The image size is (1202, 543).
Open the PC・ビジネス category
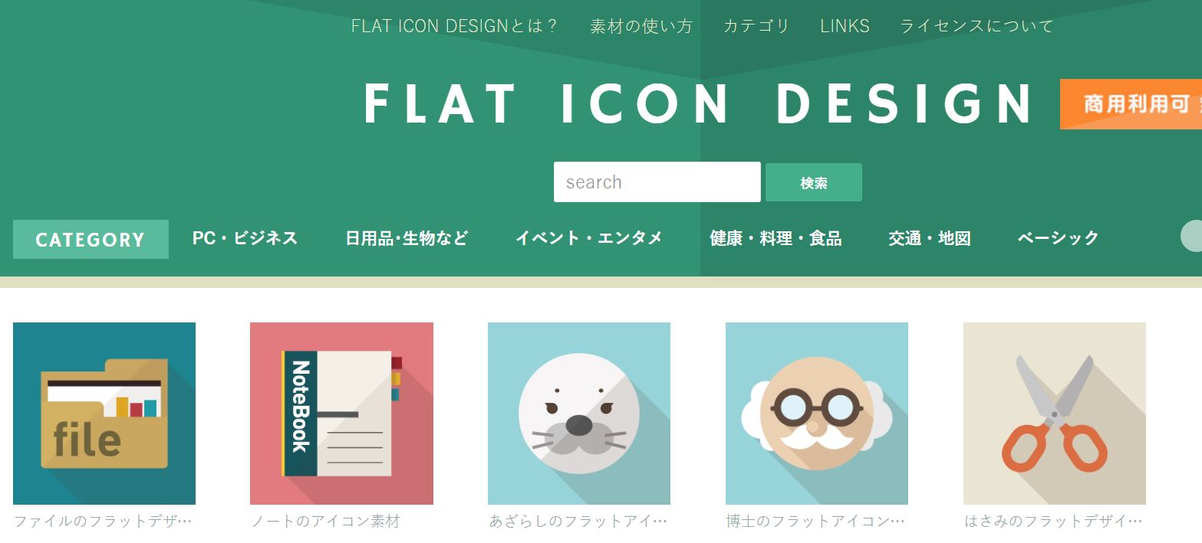pyautogui.click(x=245, y=238)
